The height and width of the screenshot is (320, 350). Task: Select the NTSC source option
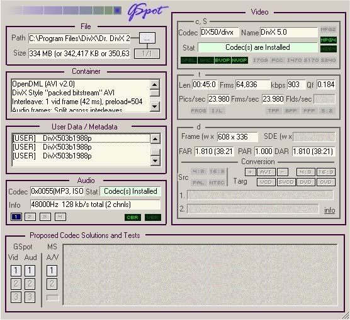coord(217,182)
